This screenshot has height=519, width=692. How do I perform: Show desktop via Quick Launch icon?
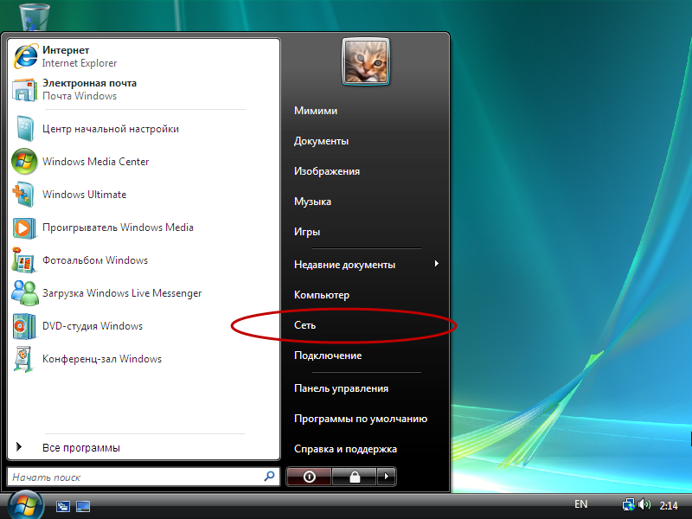coord(83,506)
